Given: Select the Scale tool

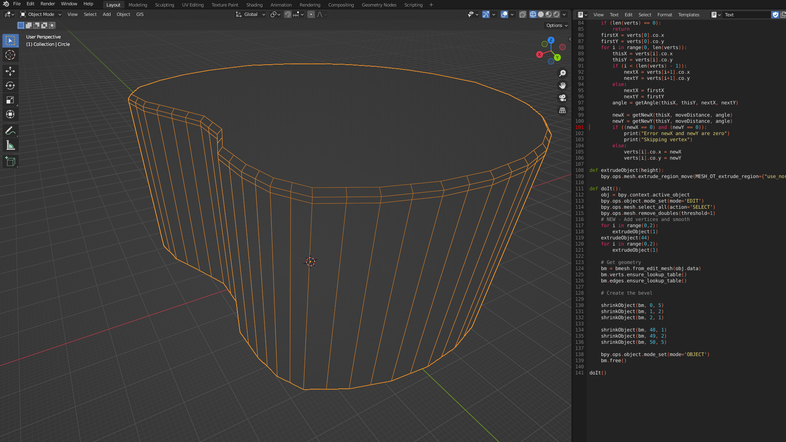Looking at the screenshot, I should point(10,100).
